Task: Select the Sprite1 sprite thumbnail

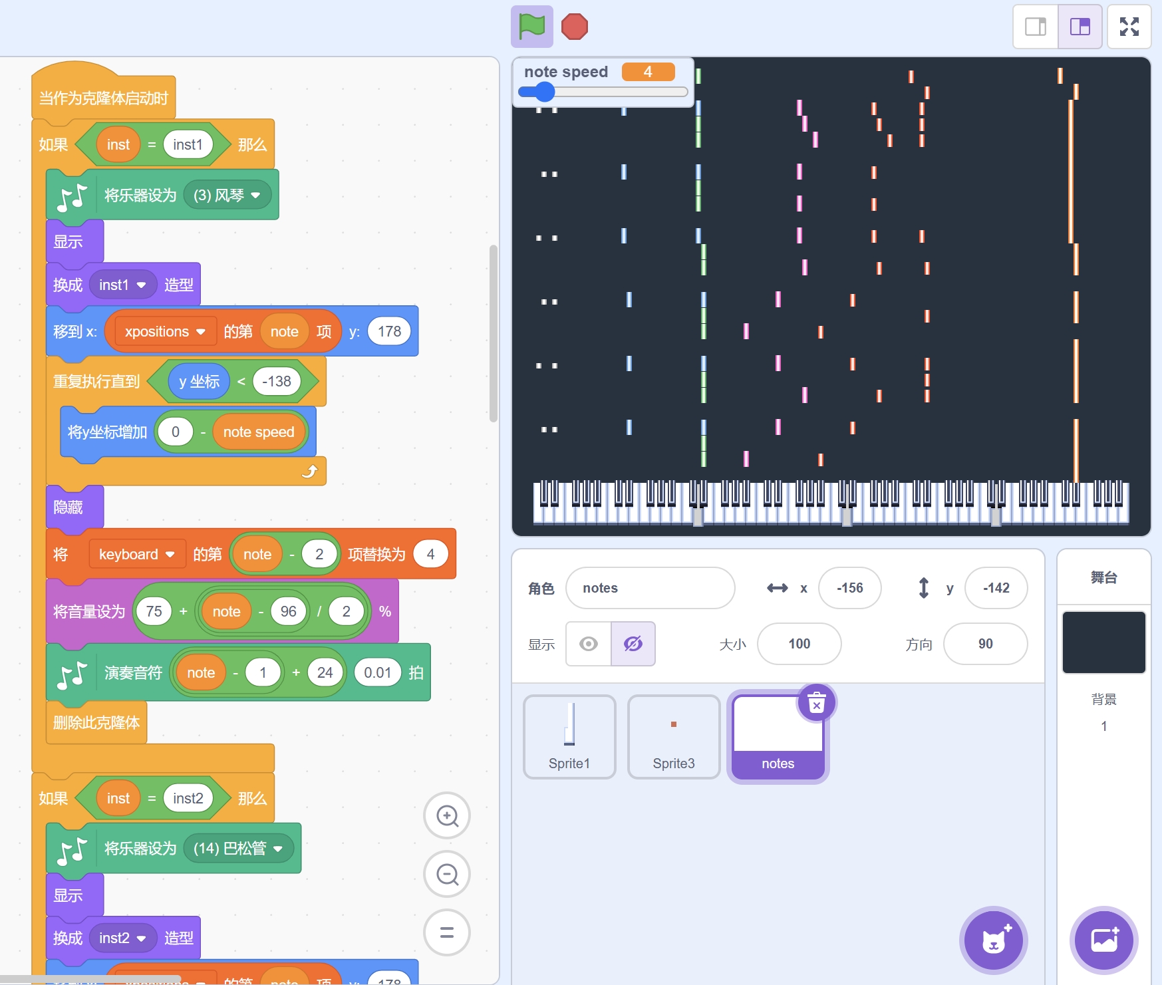Action: 569,737
